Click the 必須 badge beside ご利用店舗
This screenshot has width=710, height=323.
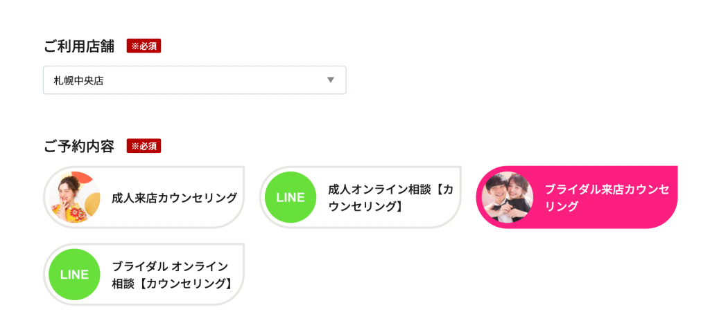tap(144, 46)
